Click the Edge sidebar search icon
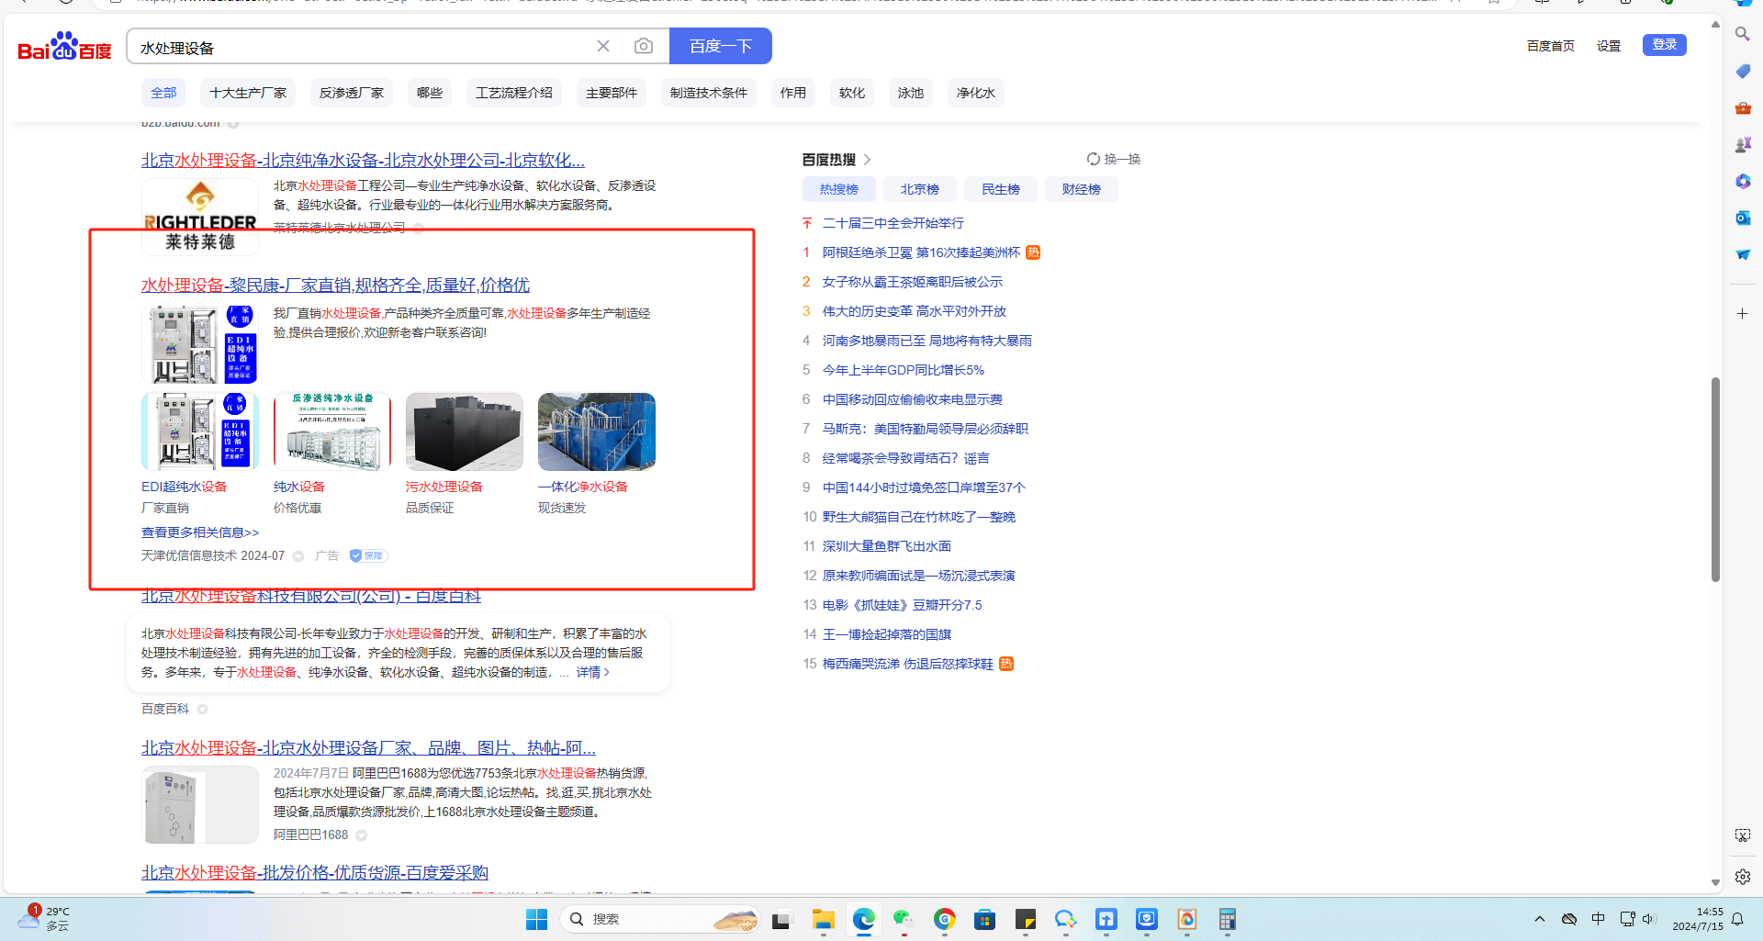The width and height of the screenshot is (1763, 941). 1742,34
